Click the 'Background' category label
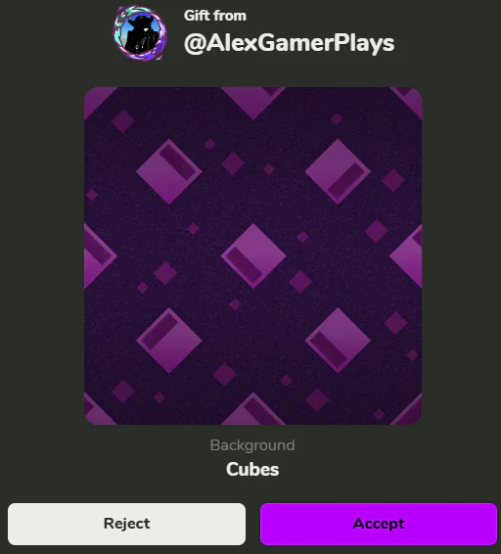501x554 pixels. coord(252,445)
